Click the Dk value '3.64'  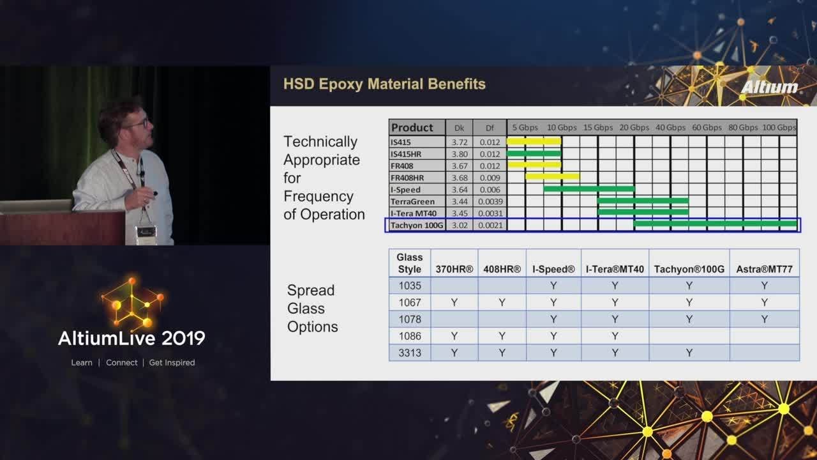pyautogui.click(x=460, y=190)
